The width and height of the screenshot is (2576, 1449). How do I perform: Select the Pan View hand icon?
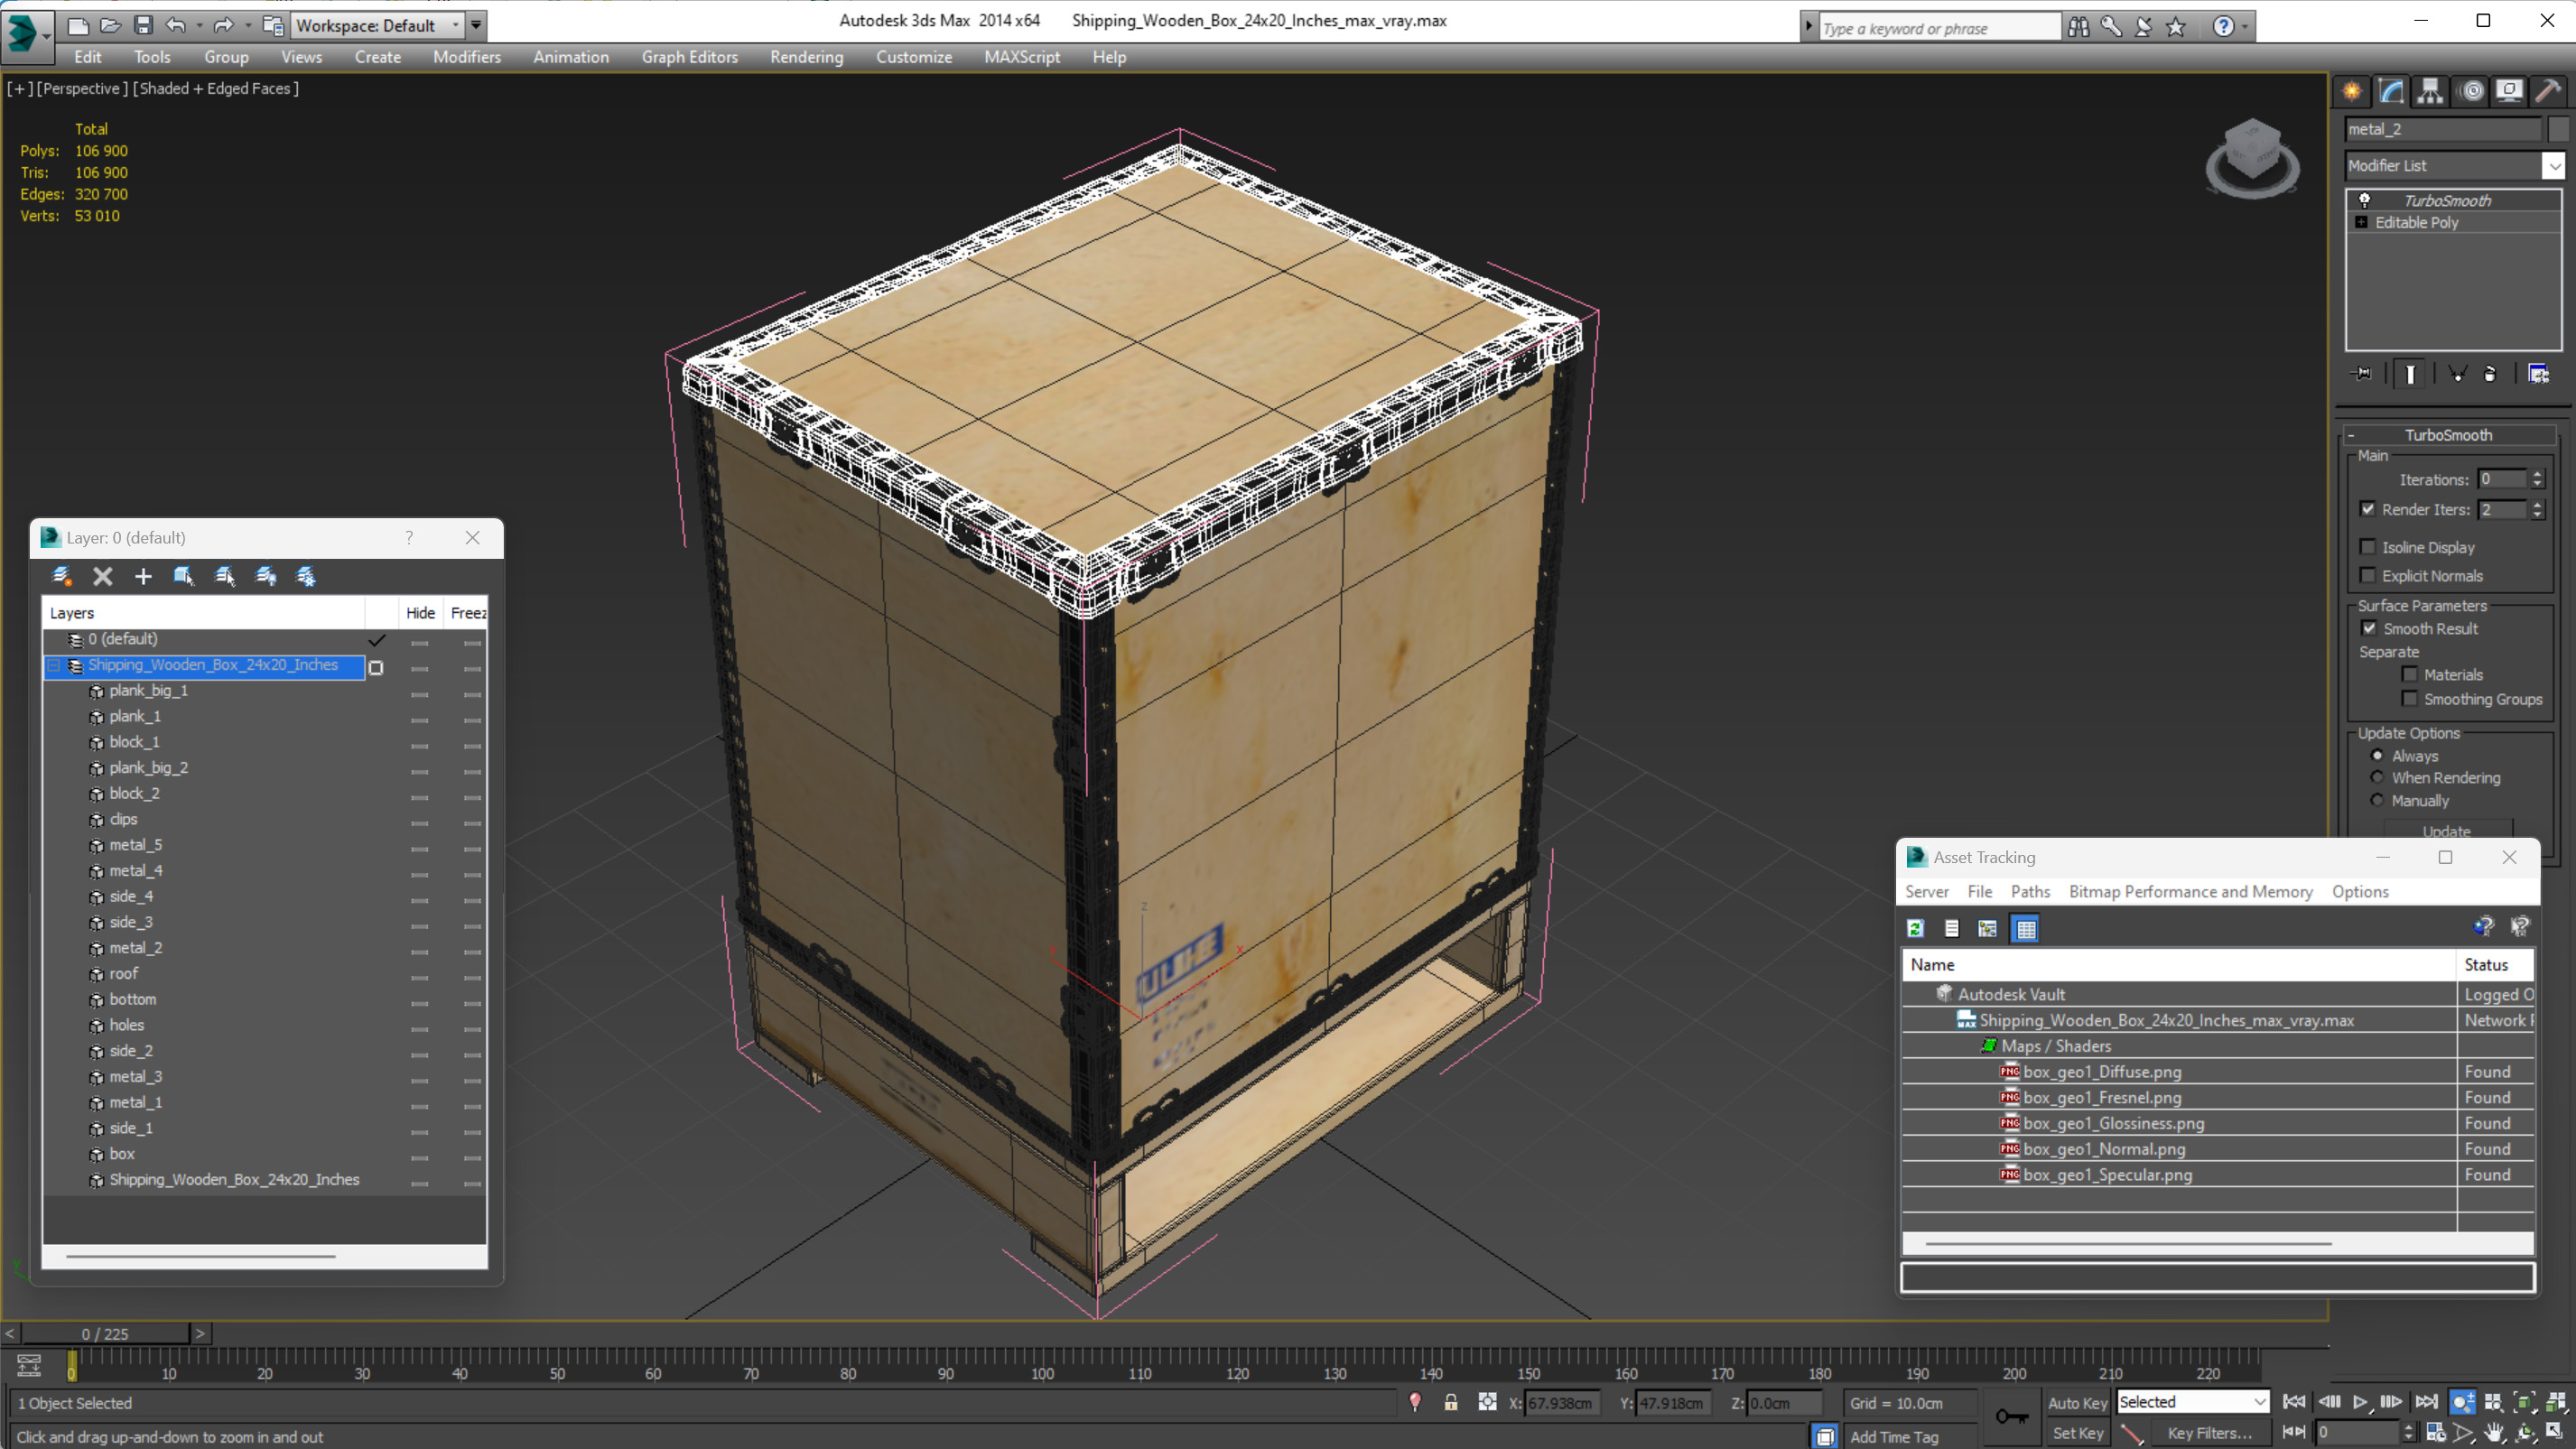pos(2494,1433)
